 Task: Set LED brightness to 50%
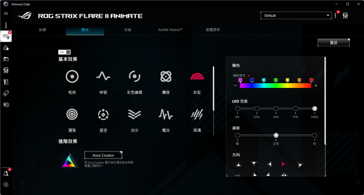point(276,109)
